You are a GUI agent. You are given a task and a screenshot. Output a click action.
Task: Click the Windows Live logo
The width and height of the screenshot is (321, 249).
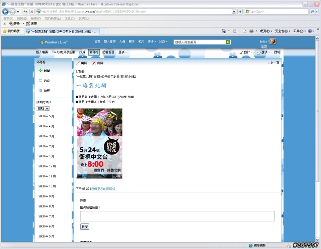(x=54, y=42)
